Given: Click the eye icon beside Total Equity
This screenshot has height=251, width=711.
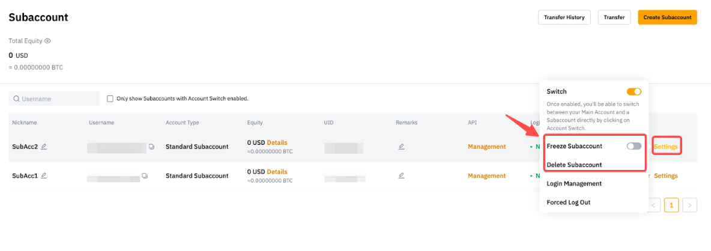Looking at the screenshot, I should [47, 41].
